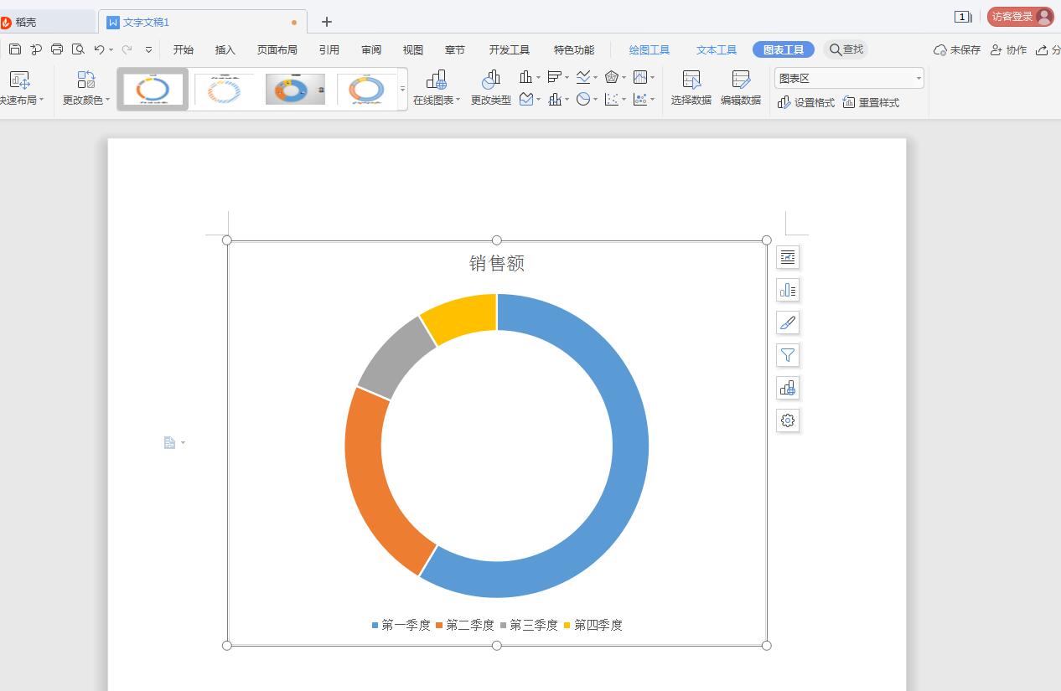Open the 插入 insert menu
The height and width of the screenshot is (691, 1061).
pos(224,49)
